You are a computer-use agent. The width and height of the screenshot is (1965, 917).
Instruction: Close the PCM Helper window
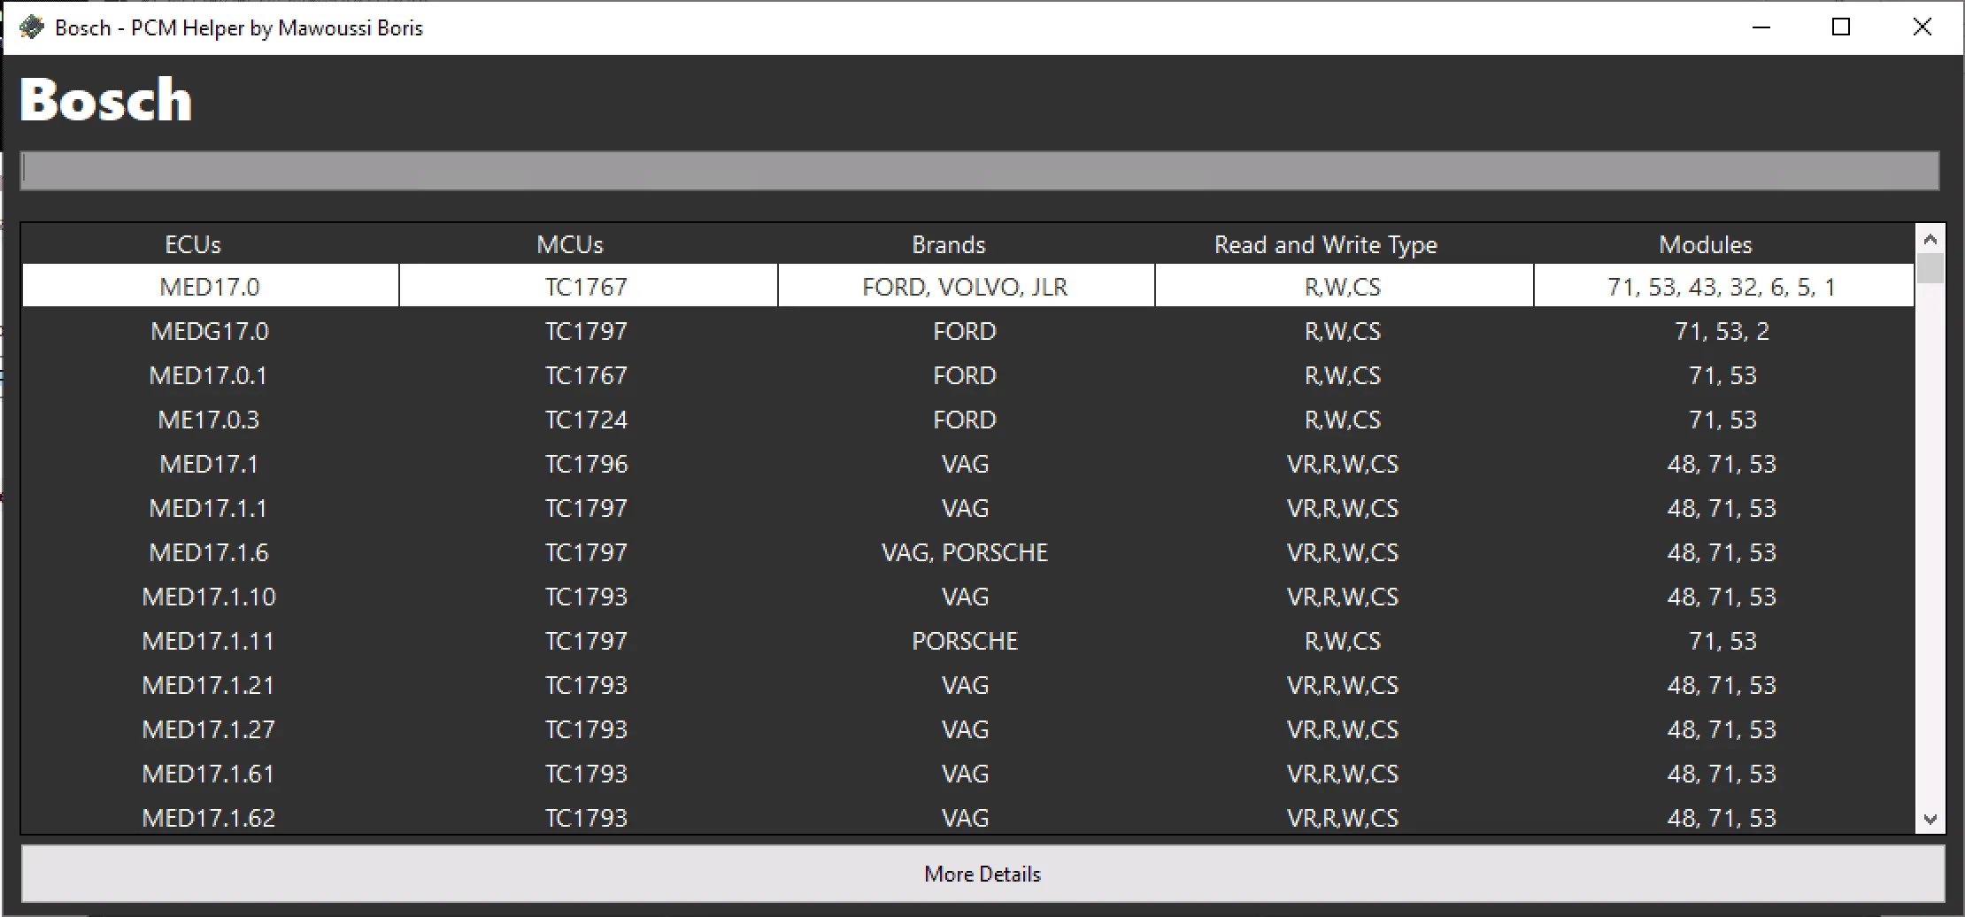tap(1923, 27)
